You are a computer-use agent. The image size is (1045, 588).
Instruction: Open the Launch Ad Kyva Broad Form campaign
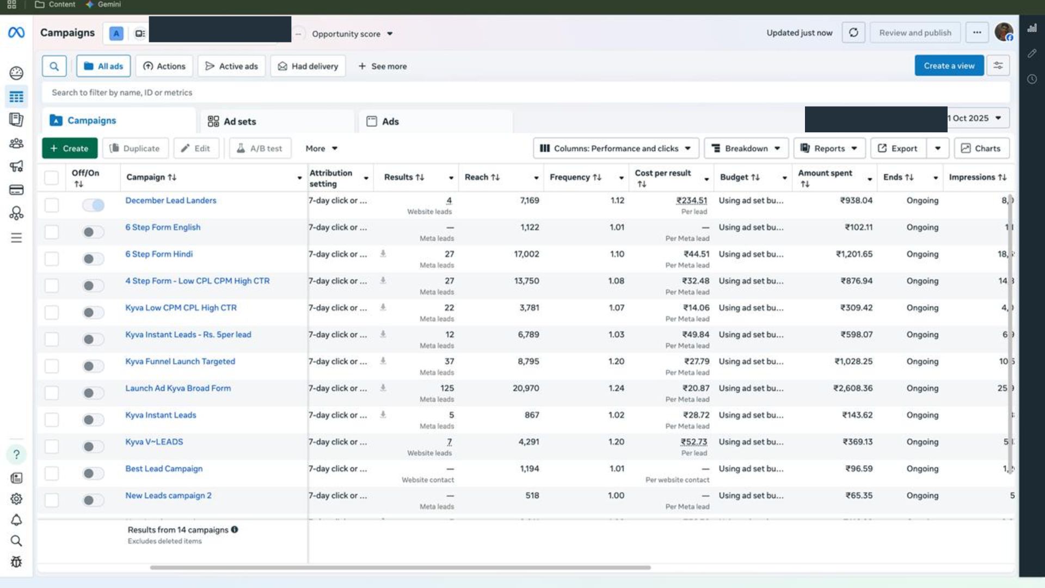[x=177, y=388]
